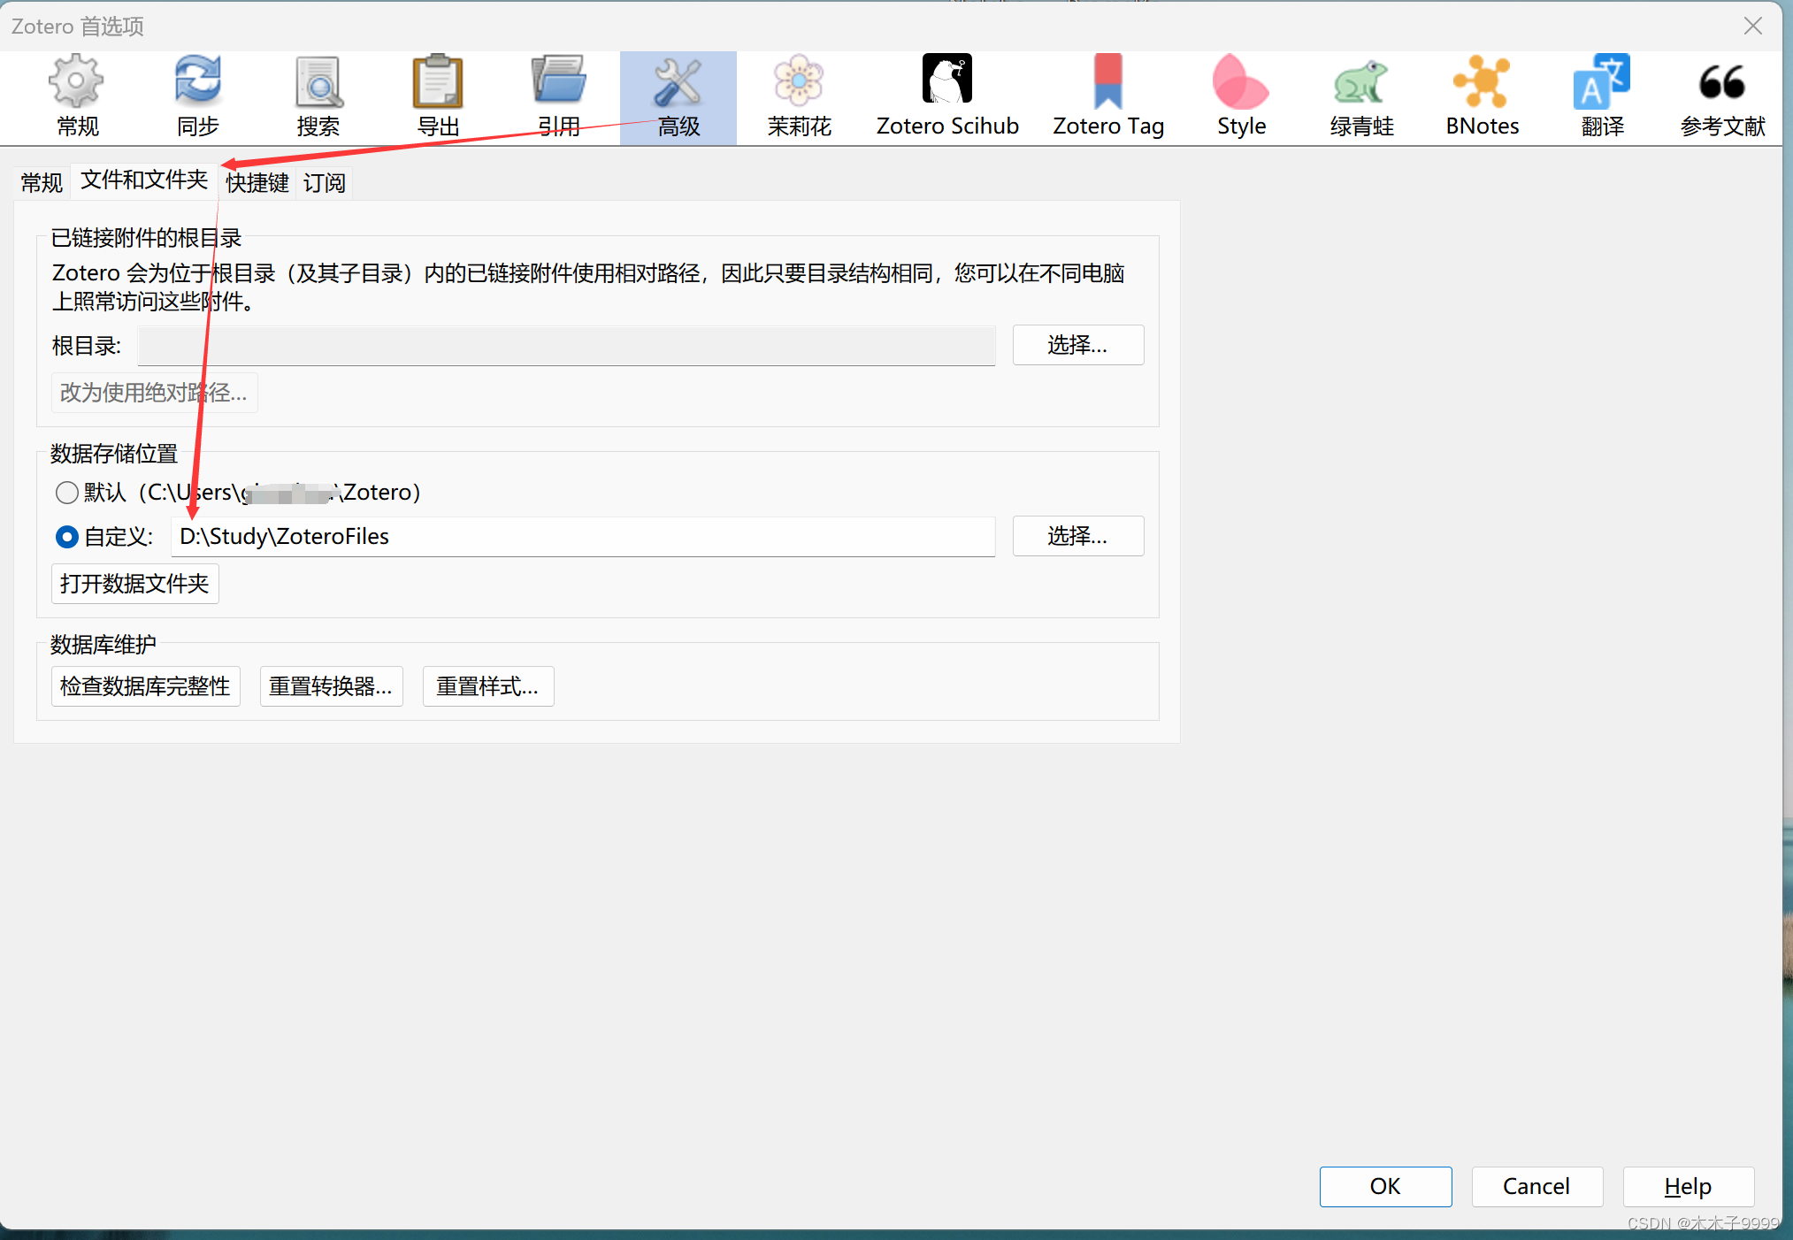
Task: Open Zotero Tag bookmark icon pane
Action: [1107, 96]
